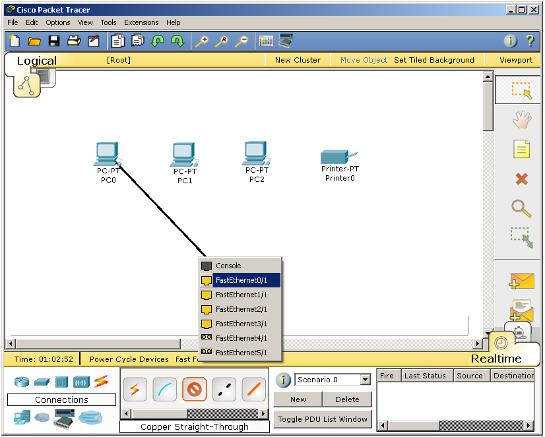The width and height of the screenshot is (545, 437).
Task: Click the Paste icon in the toolbar
Action: (x=138, y=40)
